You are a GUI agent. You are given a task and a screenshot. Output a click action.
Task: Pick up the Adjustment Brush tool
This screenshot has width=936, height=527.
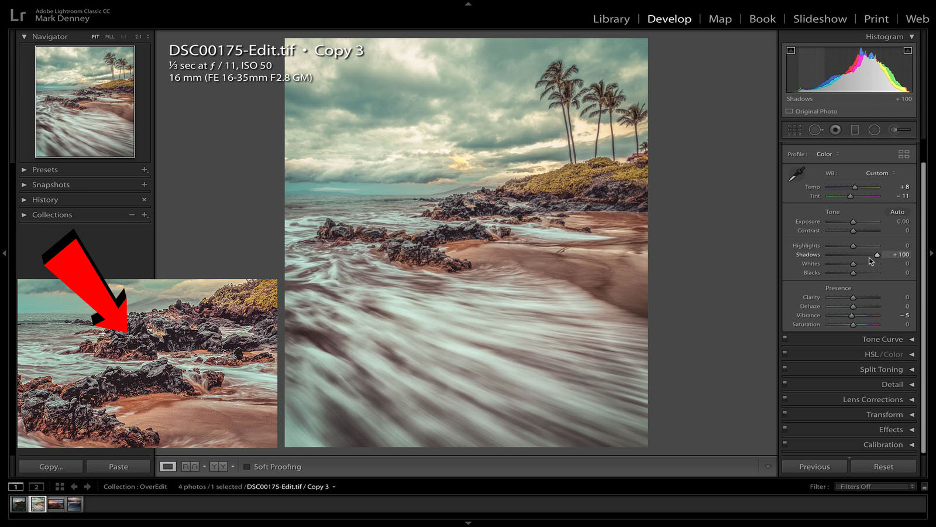[x=894, y=130]
